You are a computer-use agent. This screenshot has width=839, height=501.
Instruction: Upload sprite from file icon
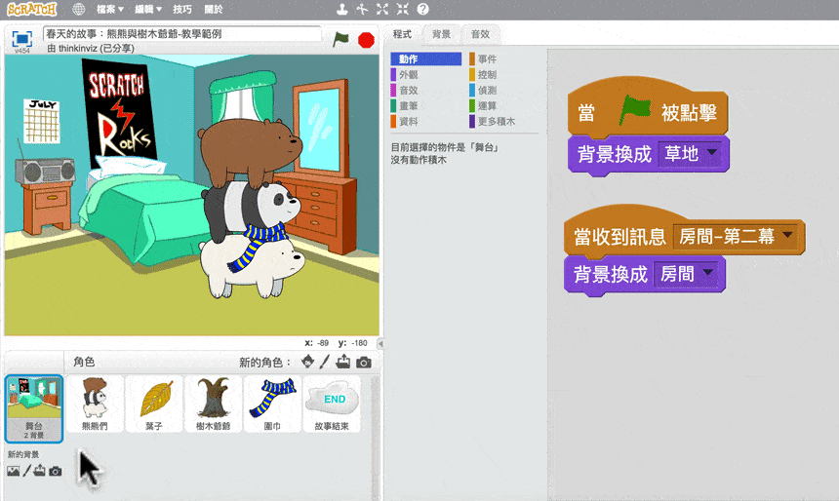pyautogui.click(x=343, y=362)
